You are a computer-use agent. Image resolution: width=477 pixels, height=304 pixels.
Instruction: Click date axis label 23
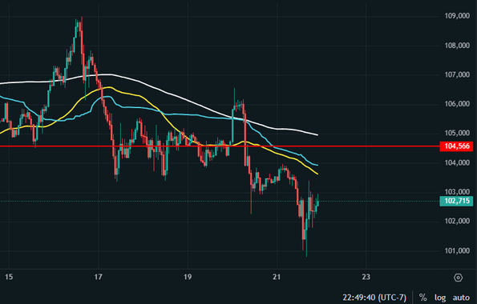(x=366, y=277)
